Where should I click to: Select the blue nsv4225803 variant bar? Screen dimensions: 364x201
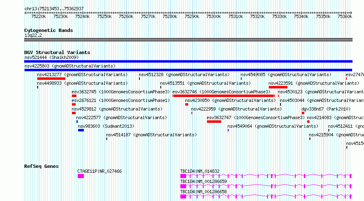[188, 70]
